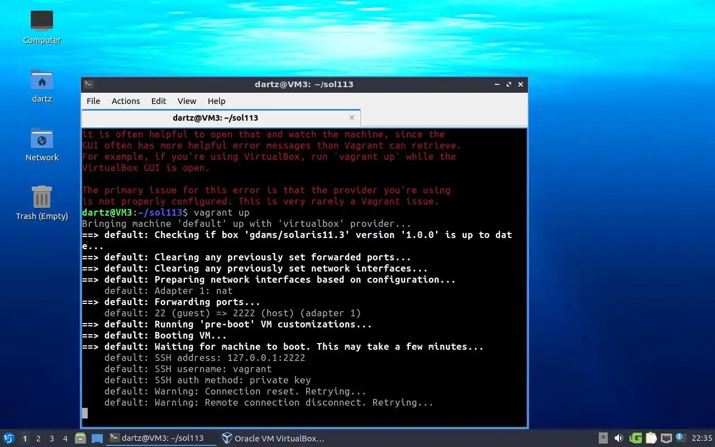
Task: Click the terminal icon in window title bar
Action: 89,84
